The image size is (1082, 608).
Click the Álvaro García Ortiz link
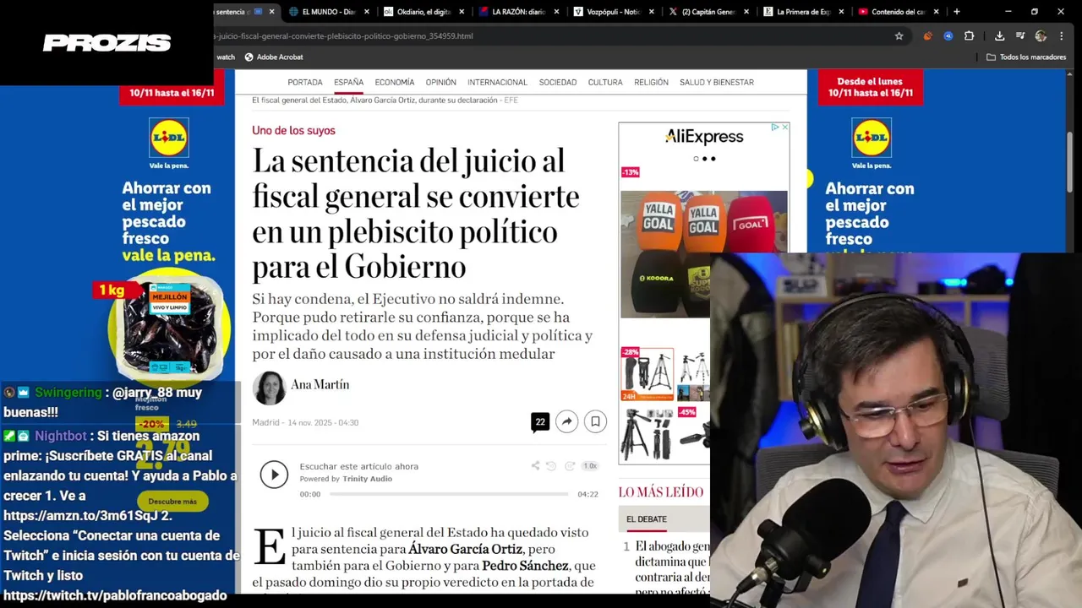(465, 549)
